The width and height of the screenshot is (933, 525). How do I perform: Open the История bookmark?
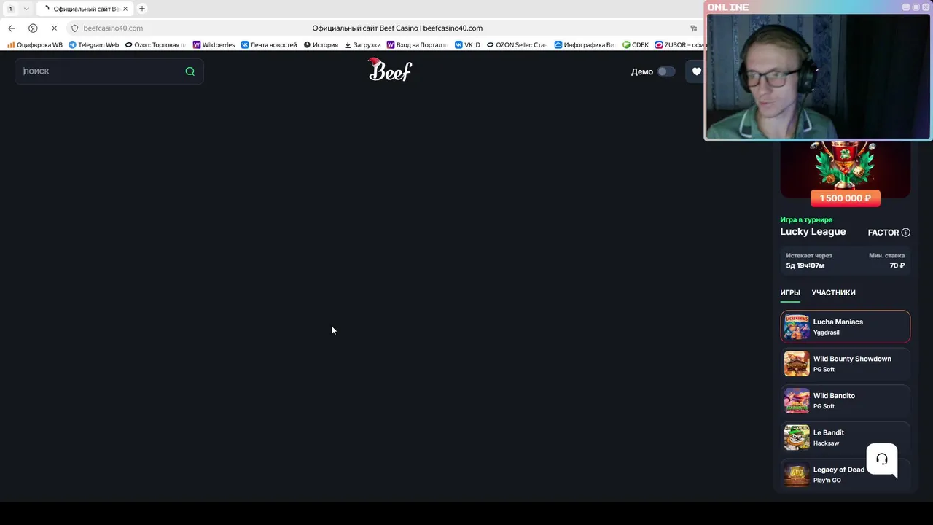(x=321, y=44)
